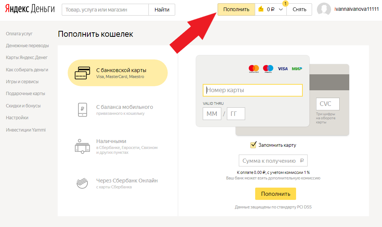This screenshot has width=382, height=227.
Task: Click the Yandex Money logo
Action: tap(30, 9)
